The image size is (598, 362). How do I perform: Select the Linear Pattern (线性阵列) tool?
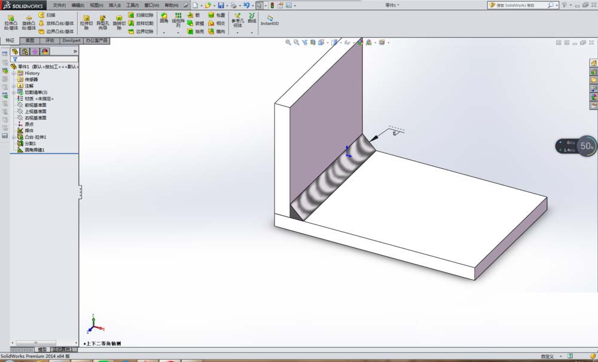pos(178,20)
